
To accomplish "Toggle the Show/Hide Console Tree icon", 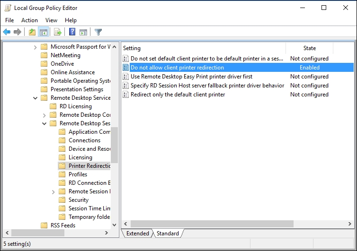I will coord(43,32).
